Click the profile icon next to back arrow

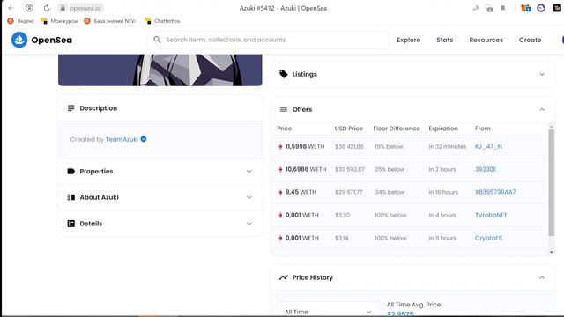coord(29,8)
